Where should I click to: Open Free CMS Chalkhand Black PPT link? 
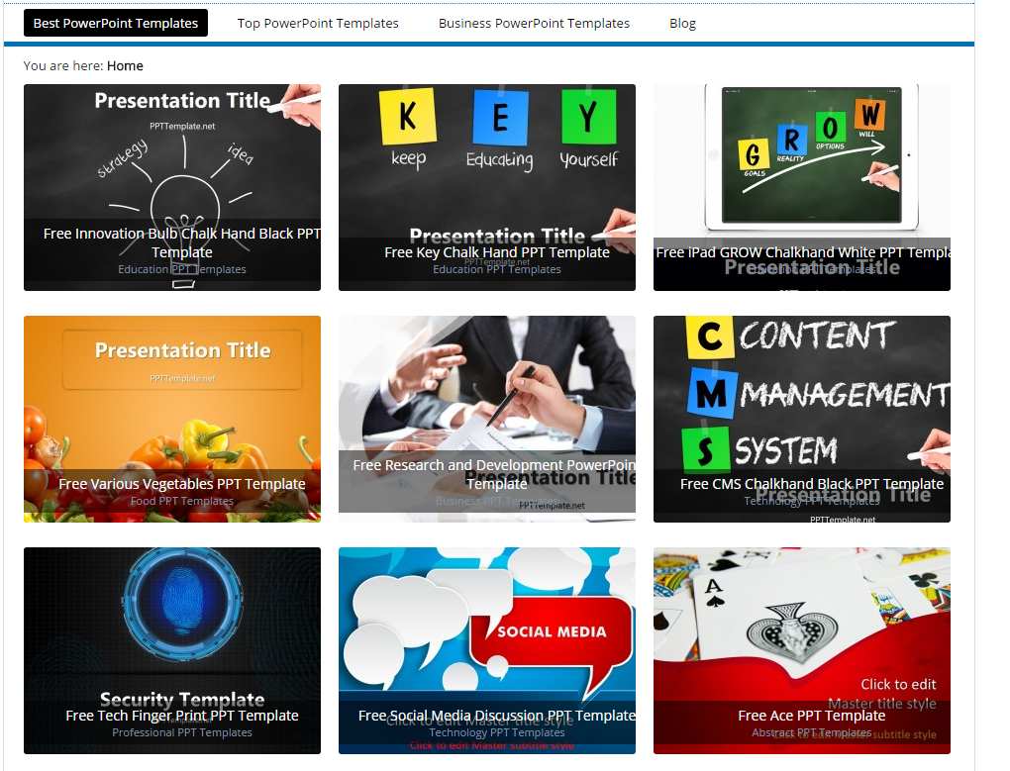[812, 484]
